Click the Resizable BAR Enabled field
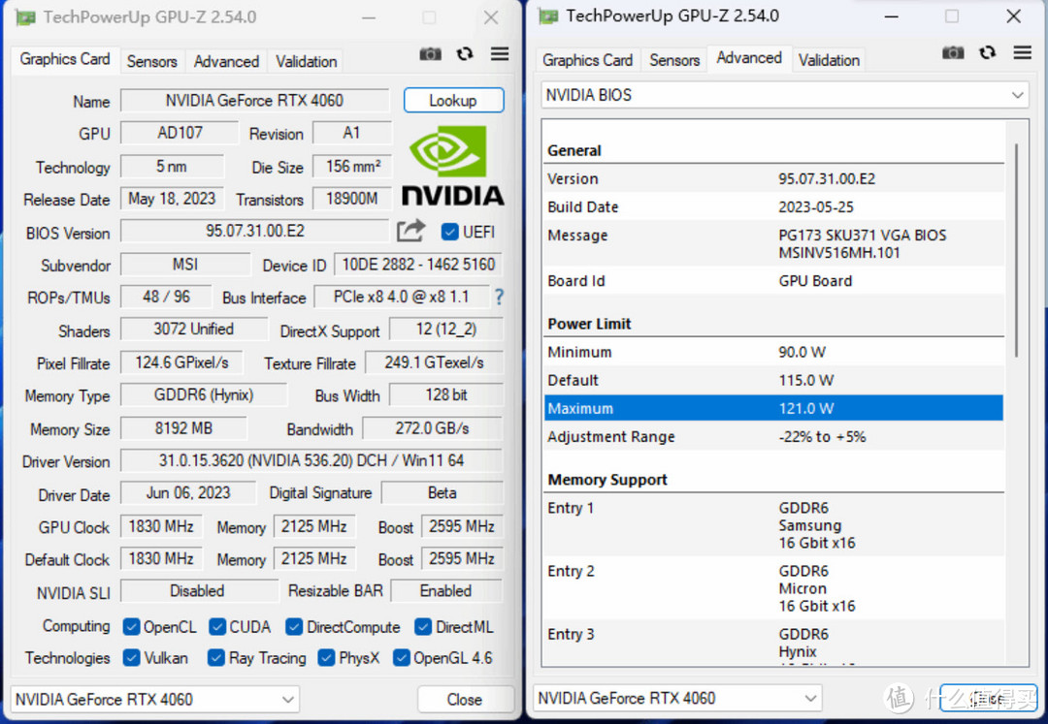The image size is (1048, 724). (x=445, y=591)
